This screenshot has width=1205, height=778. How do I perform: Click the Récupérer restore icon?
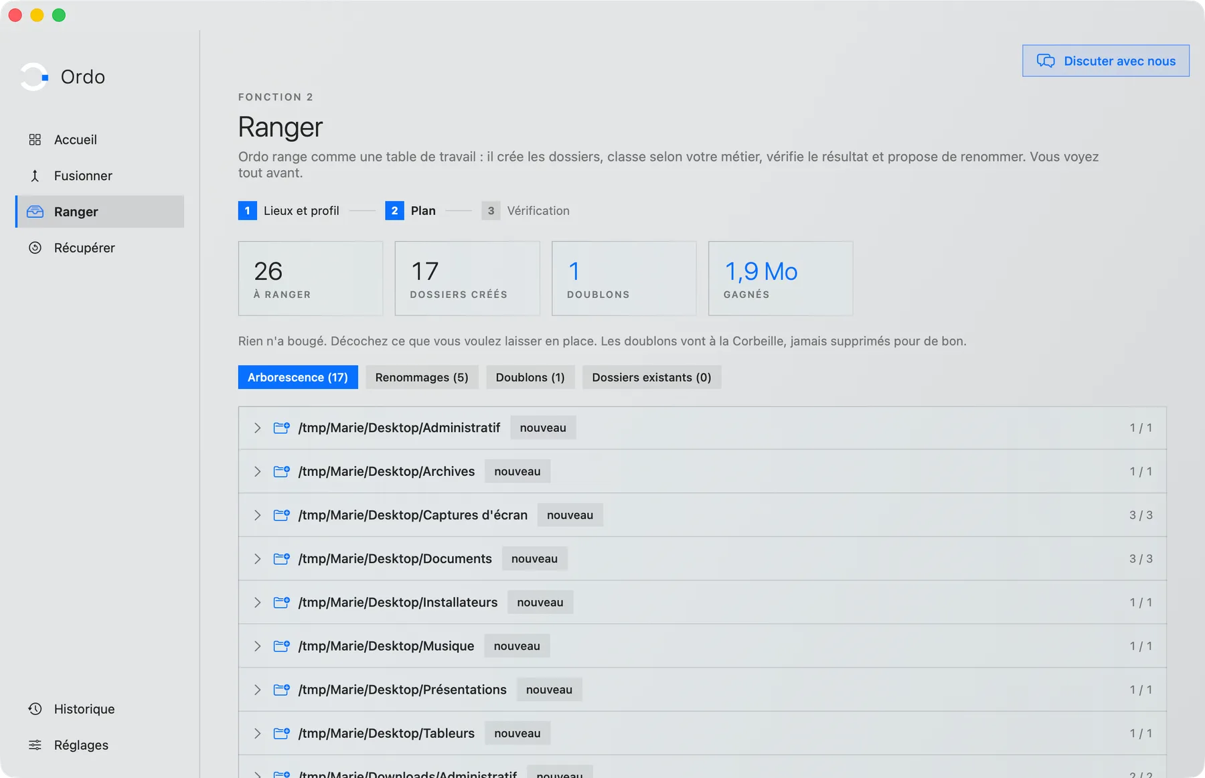pos(35,248)
